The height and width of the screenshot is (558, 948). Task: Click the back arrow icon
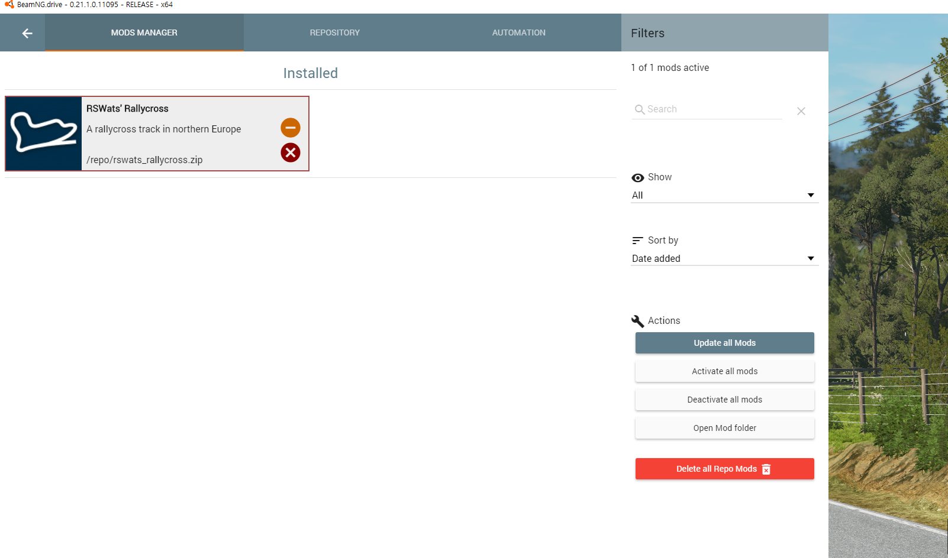[27, 33]
